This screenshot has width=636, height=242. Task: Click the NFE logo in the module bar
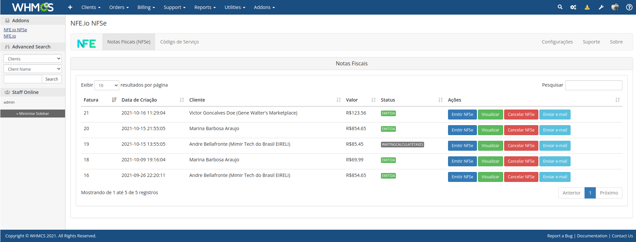pyautogui.click(x=86, y=43)
